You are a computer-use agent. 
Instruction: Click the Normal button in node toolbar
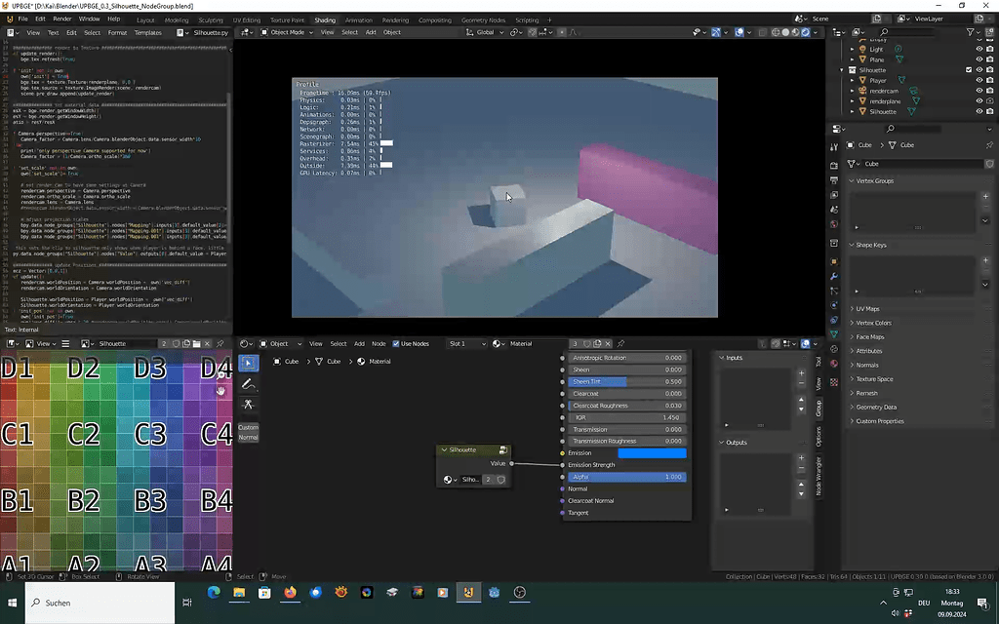pos(249,438)
